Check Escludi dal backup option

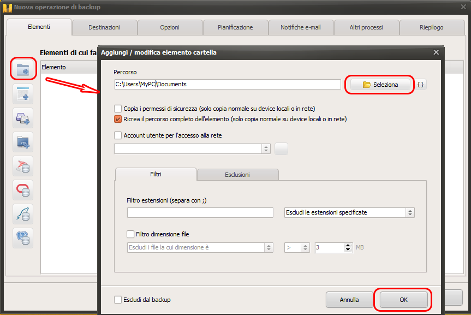pyautogui.click(x=118, y=300)
